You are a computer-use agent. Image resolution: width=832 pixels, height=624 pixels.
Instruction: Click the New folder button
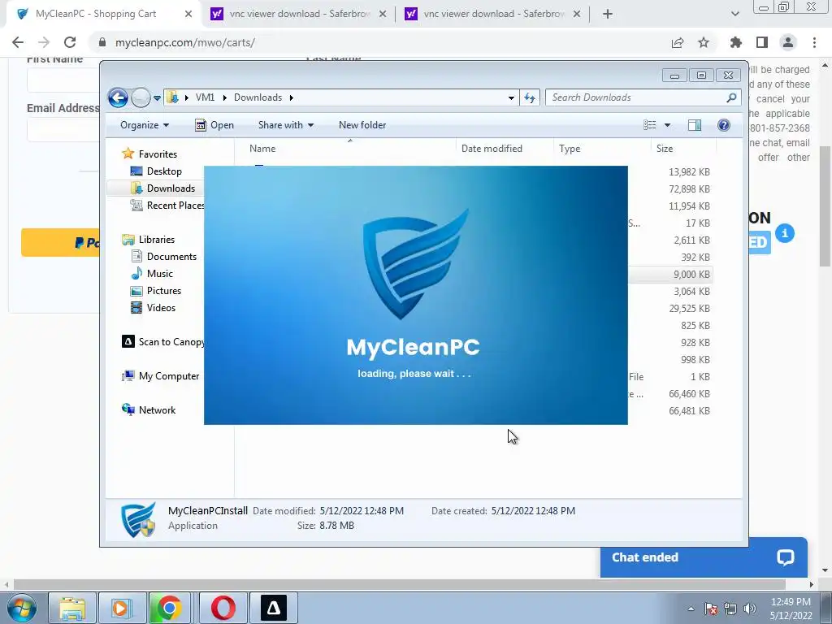click(362, 125)
